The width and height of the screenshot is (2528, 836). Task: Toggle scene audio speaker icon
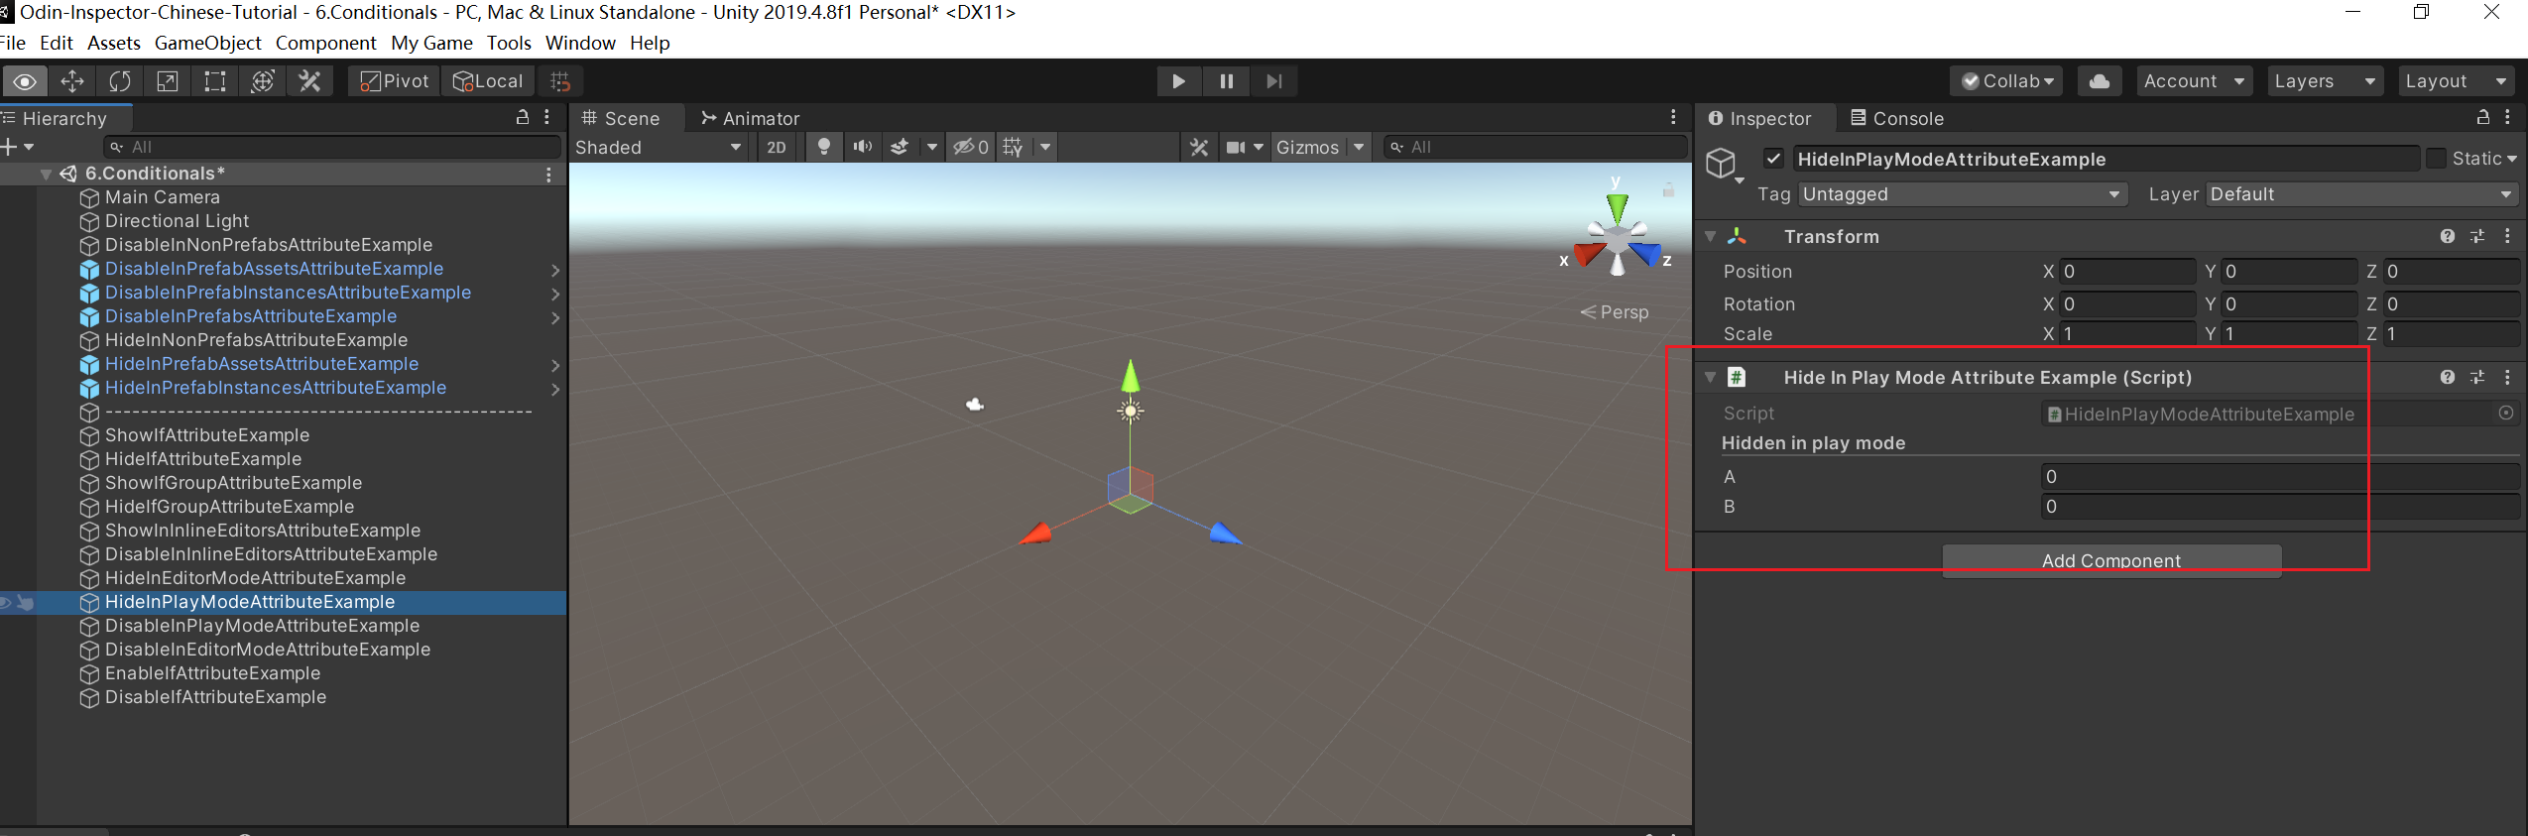pyautogui.click(x=863, y=147)
